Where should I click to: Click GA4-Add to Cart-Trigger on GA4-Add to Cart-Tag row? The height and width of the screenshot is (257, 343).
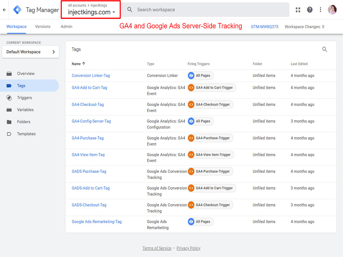[x=212, y=88]
